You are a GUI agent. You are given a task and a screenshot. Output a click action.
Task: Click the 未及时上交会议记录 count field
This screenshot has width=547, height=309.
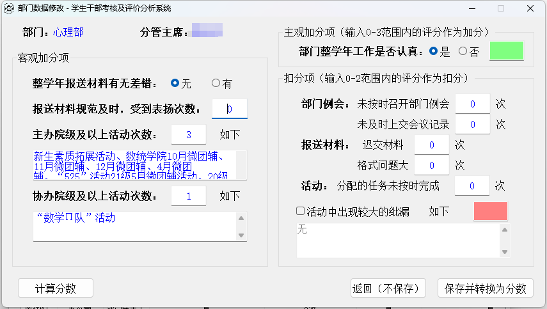click(472, 124)
